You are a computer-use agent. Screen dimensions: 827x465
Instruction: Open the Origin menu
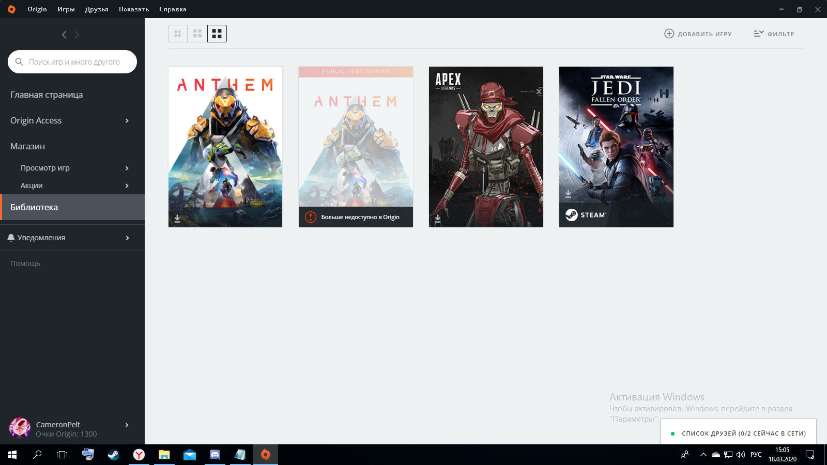click(x=37, y=9)
